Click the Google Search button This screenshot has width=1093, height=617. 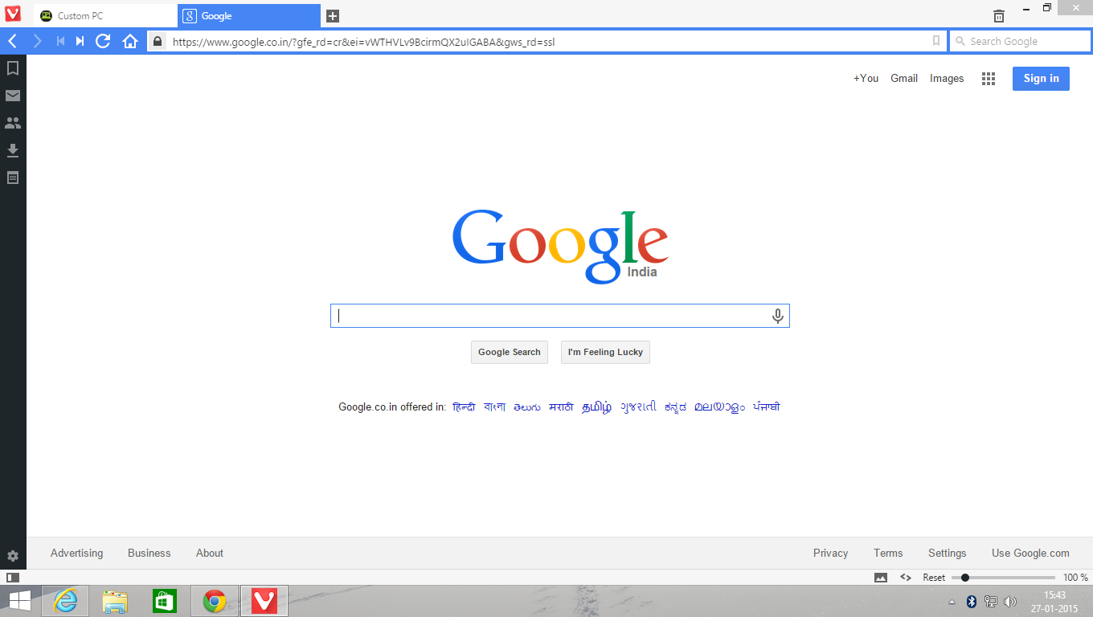pyautogui.click(x=510, y=352)
